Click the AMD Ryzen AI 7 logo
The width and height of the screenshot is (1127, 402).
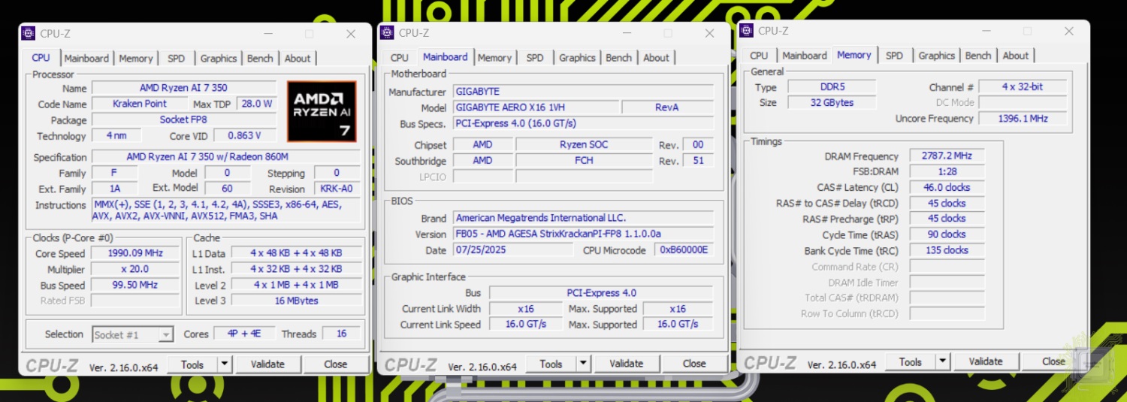(322, 111)
